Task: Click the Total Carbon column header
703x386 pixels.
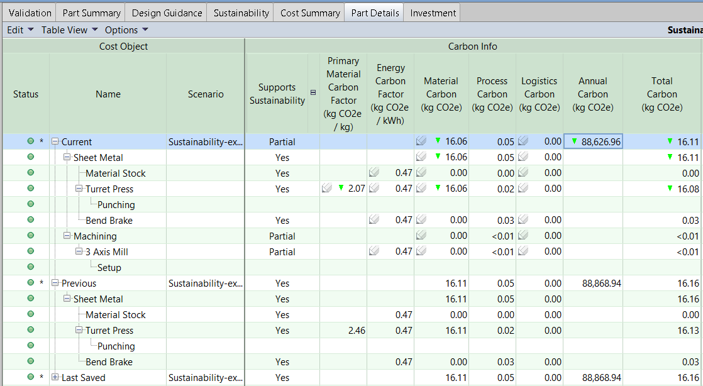Action: point(662,94)
